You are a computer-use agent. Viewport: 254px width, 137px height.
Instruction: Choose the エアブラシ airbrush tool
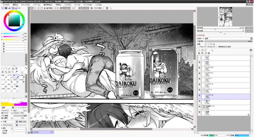[x=10, y=77]
